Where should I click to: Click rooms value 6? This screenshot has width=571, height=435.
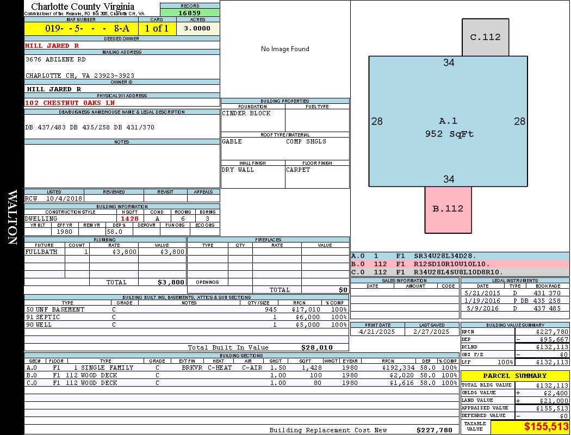pos(183,219)
